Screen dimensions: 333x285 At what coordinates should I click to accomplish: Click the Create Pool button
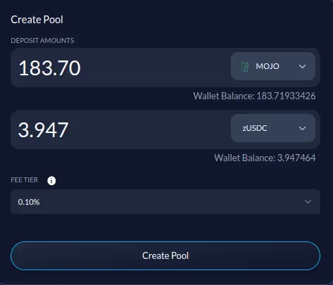point(165,255)
